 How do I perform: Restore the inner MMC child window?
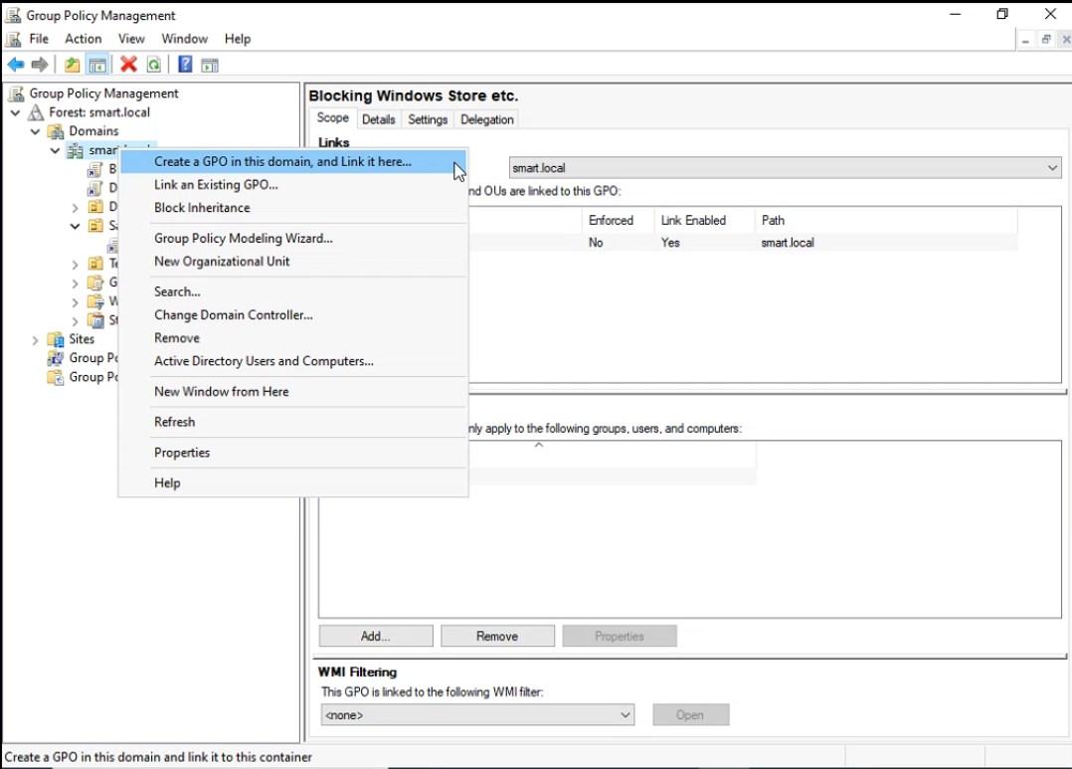(1046, 40)
